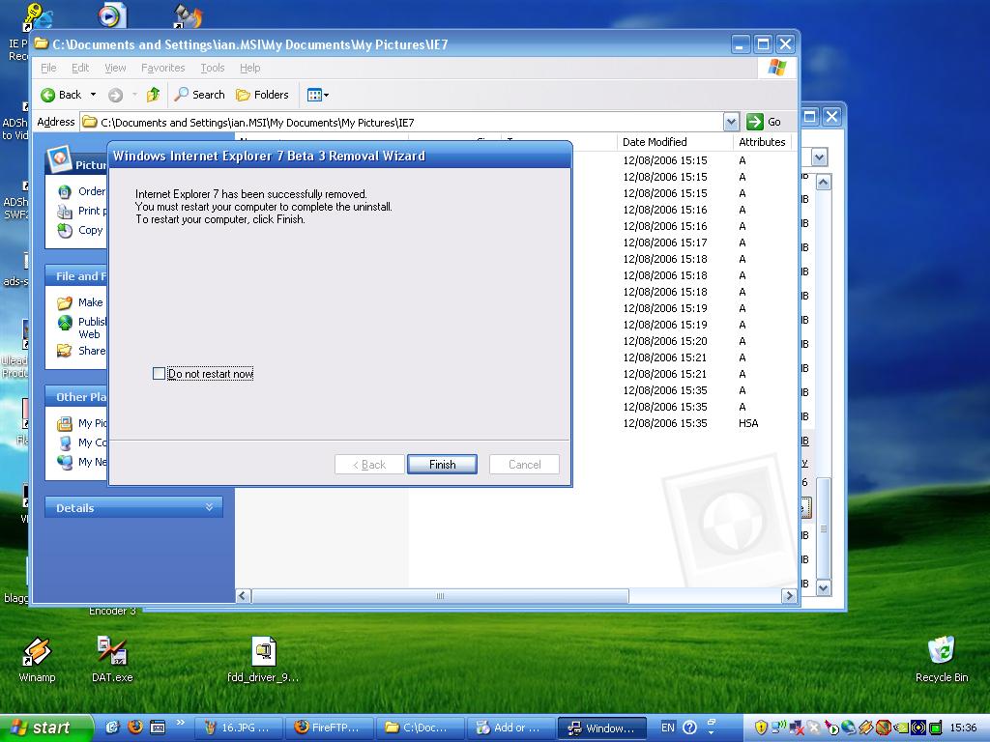Click the Share this folder icon
990x742 pixels.
pos(65,351)
